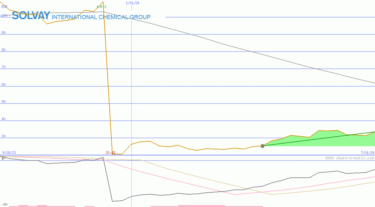
Task: Click the 1/01/24 date label
Action: click(x=132, y=3)
